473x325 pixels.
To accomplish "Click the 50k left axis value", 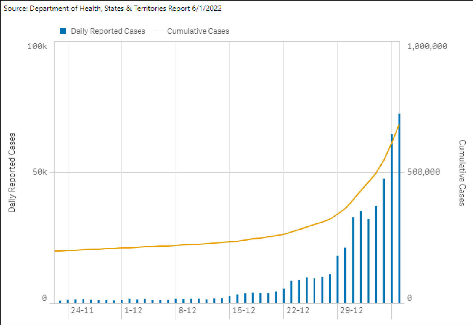I will [40, 172].
